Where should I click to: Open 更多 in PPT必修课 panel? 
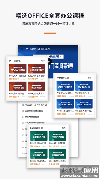[x=43, y=61]
